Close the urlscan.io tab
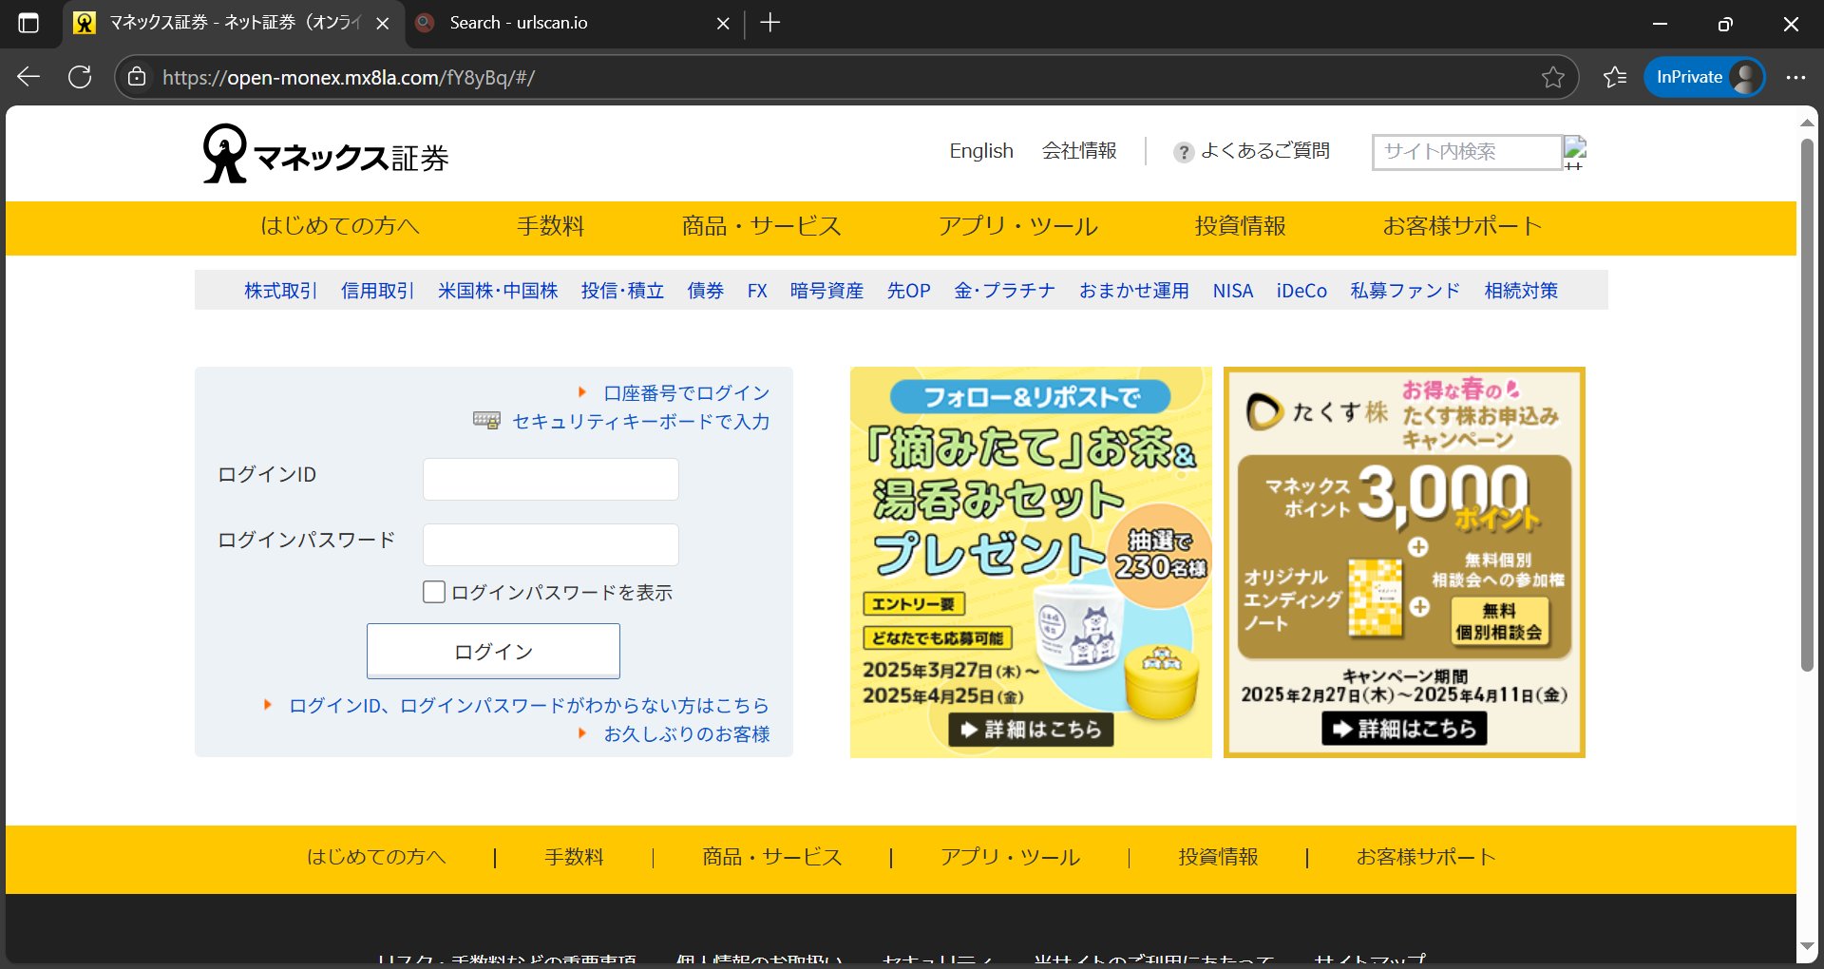1824x969 pixels. (723, 23)
